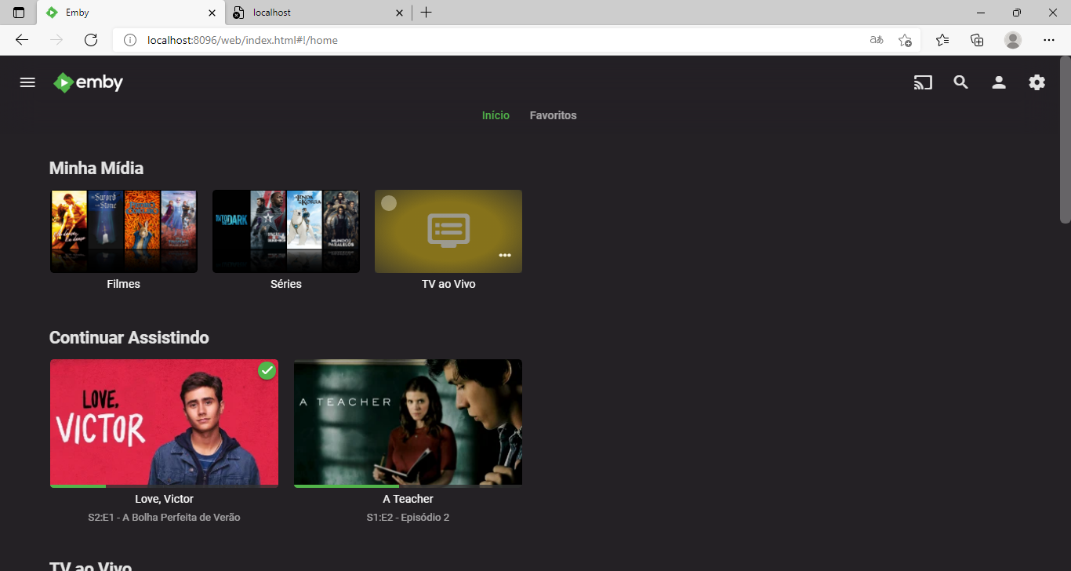
Task: Switch to the localhost browser tab
Action: click(x=319, y=13)
